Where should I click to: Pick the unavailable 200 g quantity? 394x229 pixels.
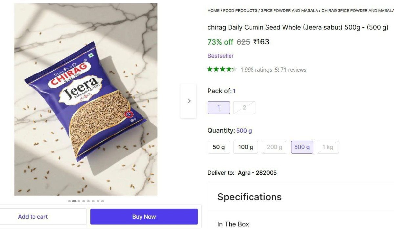pos(274,147)
